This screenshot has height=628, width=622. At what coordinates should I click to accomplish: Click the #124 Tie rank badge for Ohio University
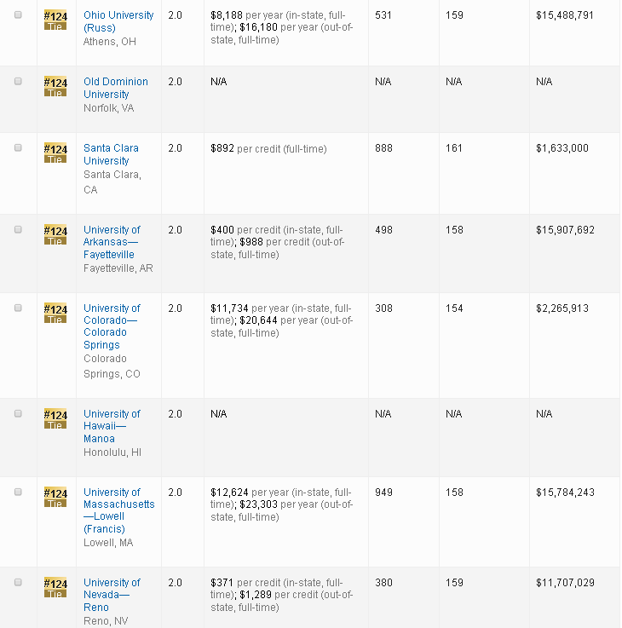click(x=55, y=20)
